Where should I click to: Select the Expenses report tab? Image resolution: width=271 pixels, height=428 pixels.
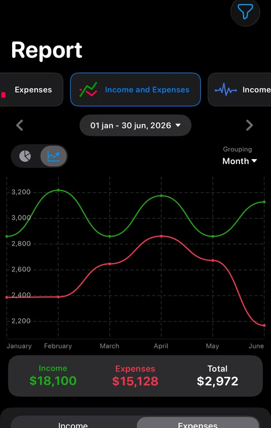coord(31,89)
